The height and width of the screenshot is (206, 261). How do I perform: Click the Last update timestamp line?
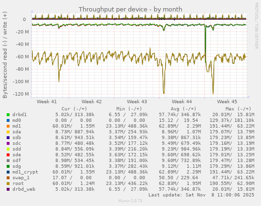pyautogui.click(x=201, y=195)
